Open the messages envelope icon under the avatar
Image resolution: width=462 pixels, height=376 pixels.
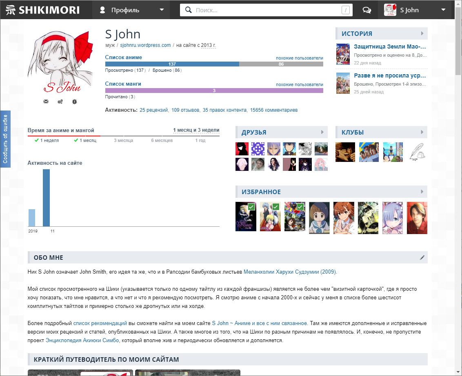coord(46,102)
